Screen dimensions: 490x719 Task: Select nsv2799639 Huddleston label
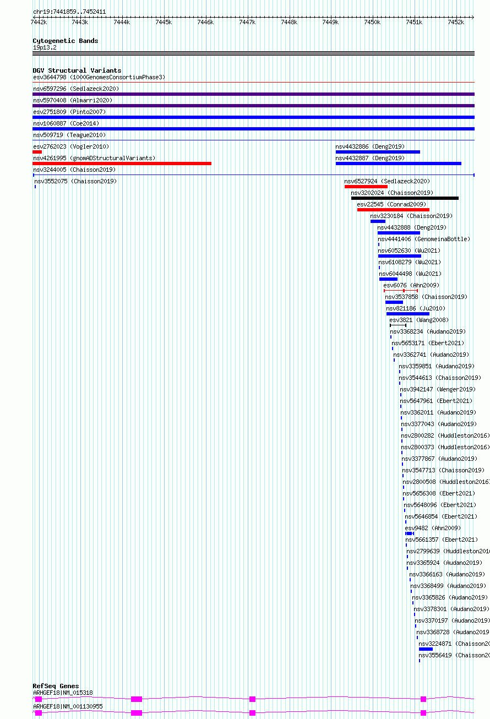(x=448, y=551)
